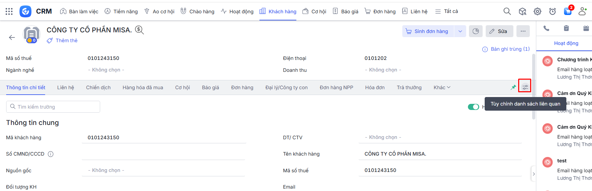The width and height of the screenshot is (592, 191).
Task: Click the Tìm kiếm trường search field
Action: point(53,107)
